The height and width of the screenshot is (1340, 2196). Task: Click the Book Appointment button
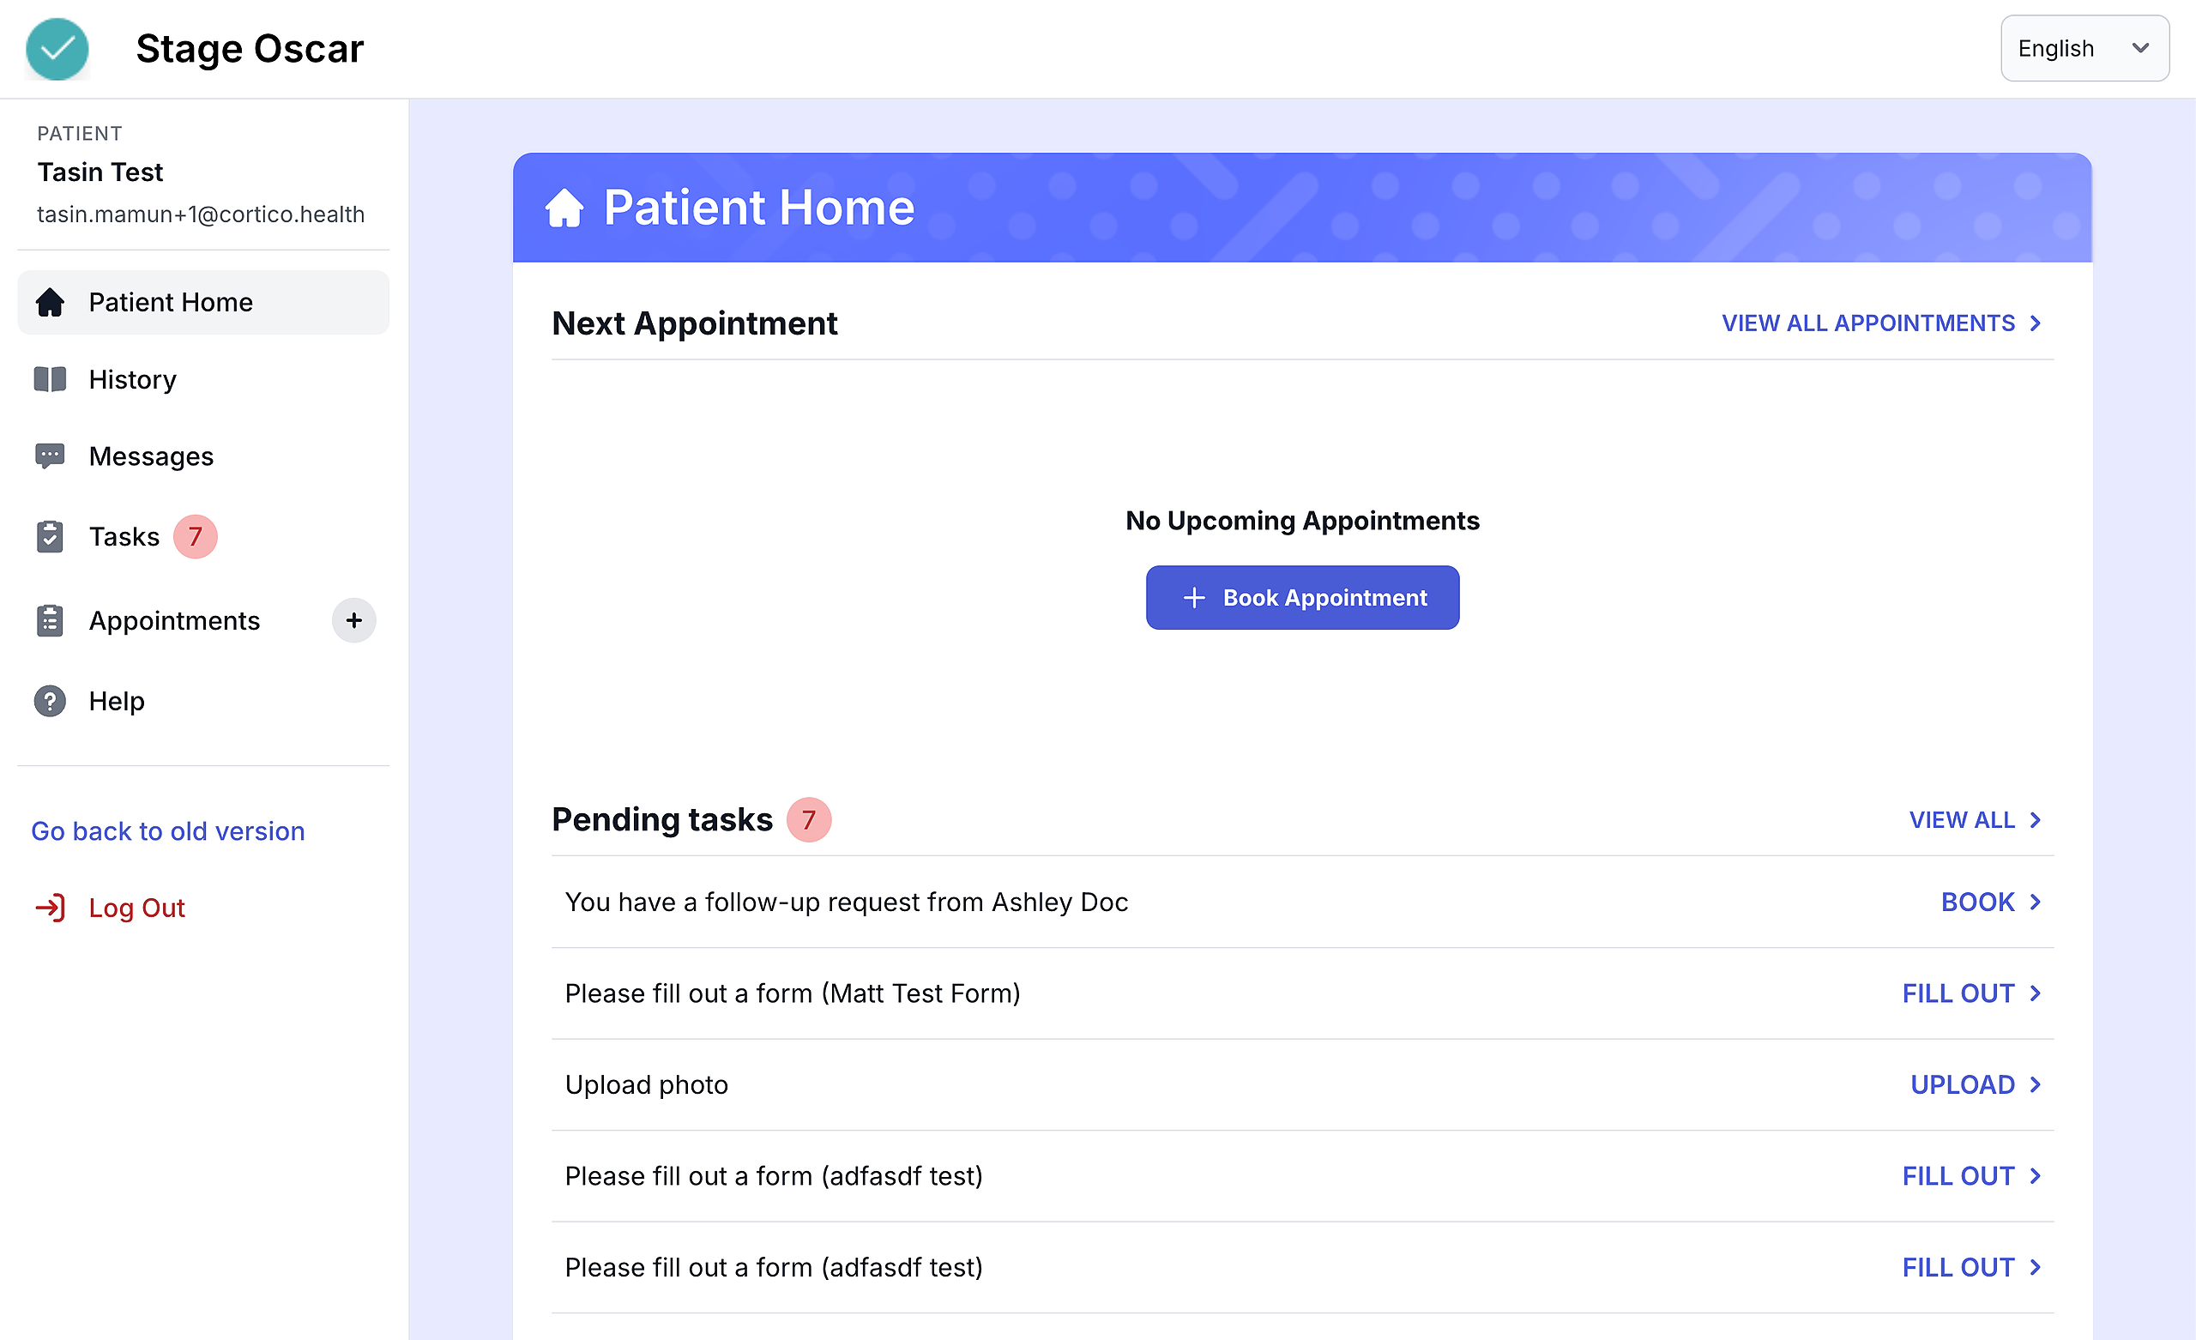(1302, 597)
